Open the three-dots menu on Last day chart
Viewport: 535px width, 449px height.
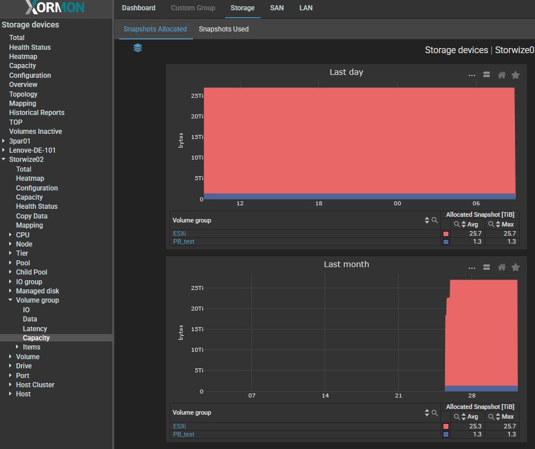tap(471, 75)
